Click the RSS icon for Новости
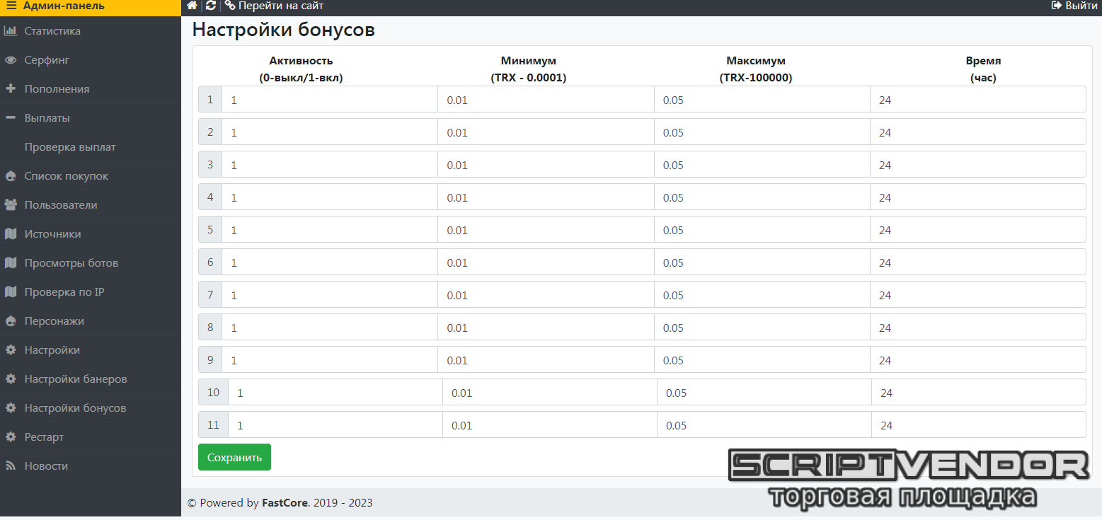 click(x=11, y=466)
